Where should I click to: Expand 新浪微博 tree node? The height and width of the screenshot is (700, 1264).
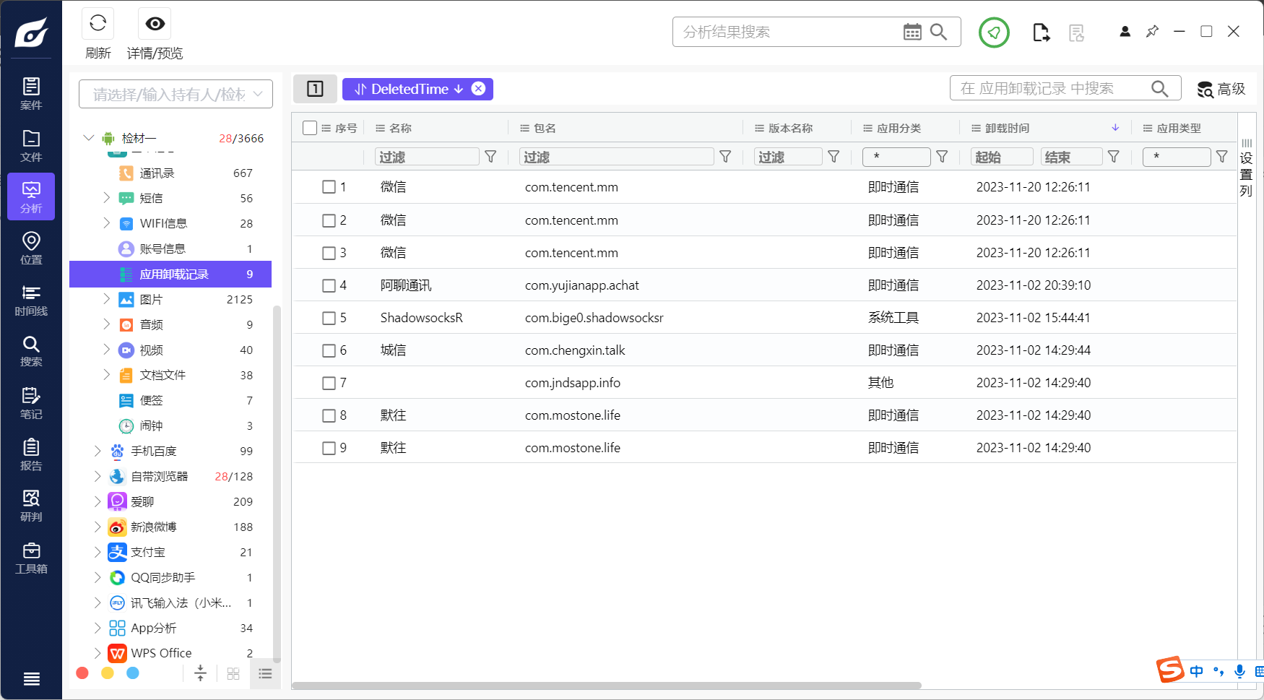98,527
